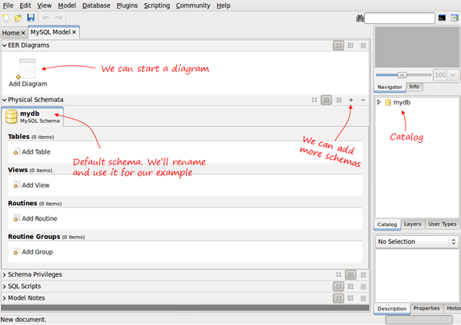Switch to the Home tab
Image resolution: width=461 pixels, height=325 pixels.
coord(11,33)
